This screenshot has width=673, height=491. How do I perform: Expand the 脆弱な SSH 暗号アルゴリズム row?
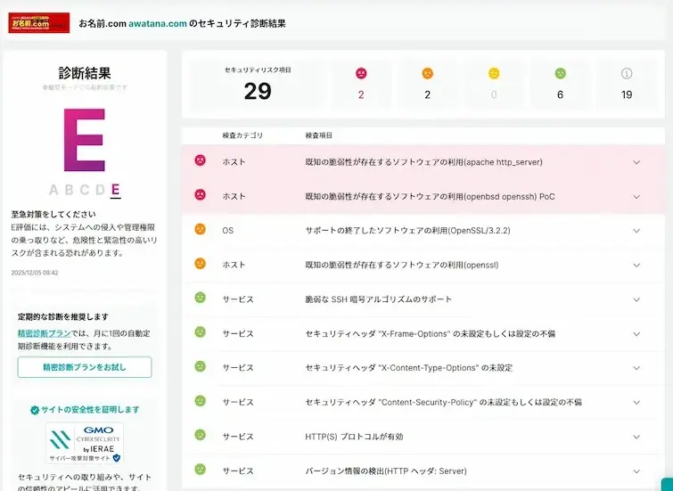[636, 299]
